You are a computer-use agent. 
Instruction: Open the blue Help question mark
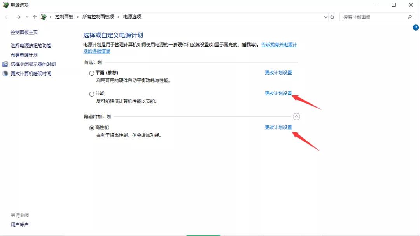click(415, 28)
